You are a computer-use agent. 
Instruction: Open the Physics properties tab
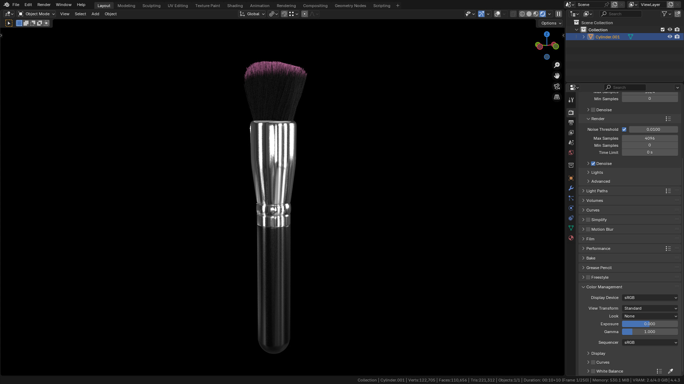click(571, 208)
